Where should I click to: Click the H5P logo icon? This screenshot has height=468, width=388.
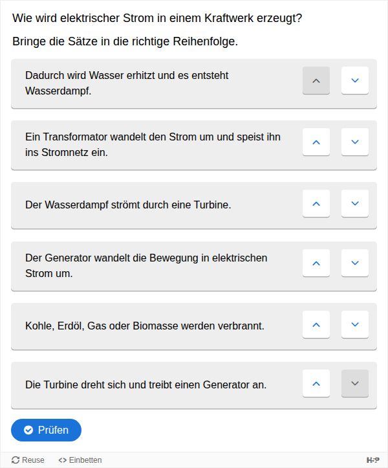[373, 460]
